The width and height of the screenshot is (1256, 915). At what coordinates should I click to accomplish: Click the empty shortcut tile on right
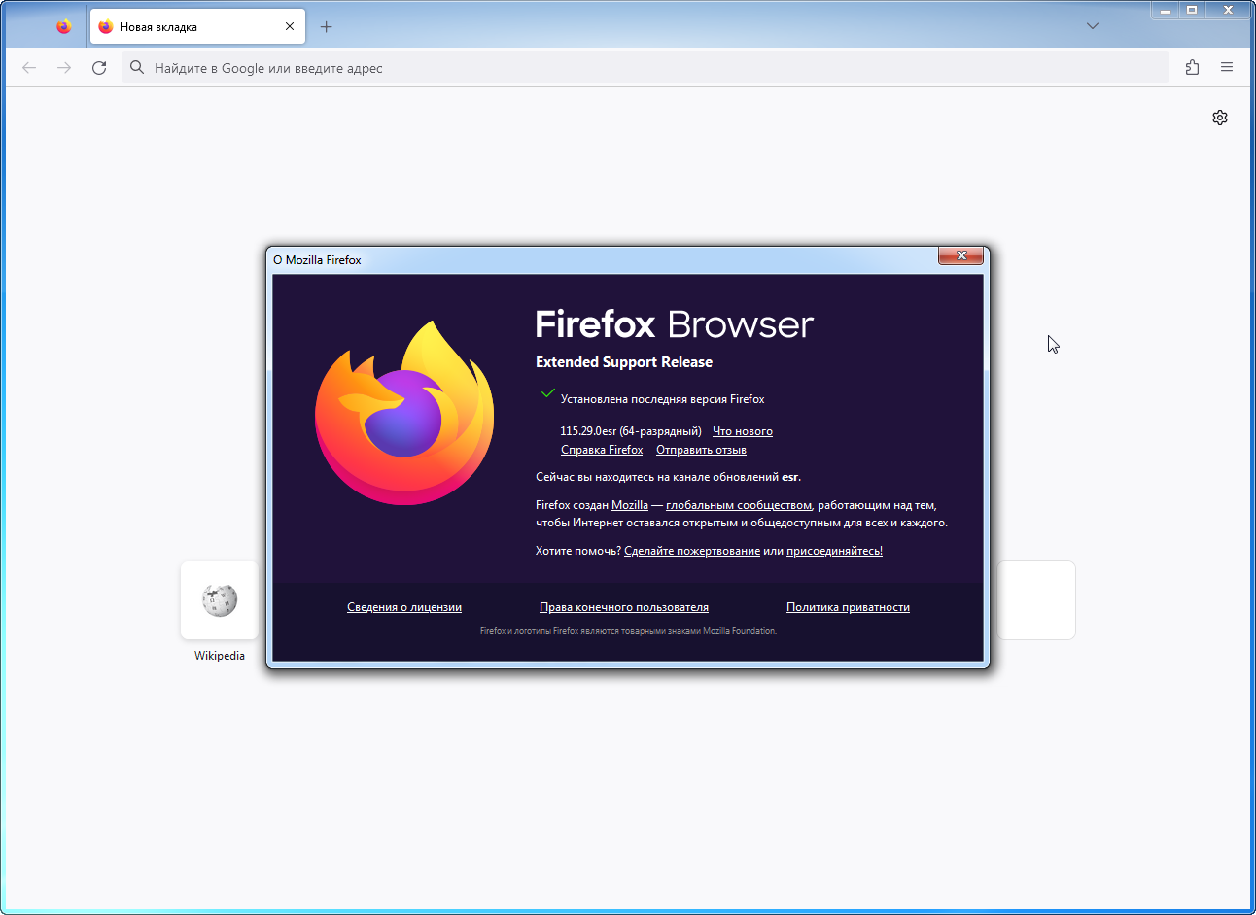tap(1036, 600)
